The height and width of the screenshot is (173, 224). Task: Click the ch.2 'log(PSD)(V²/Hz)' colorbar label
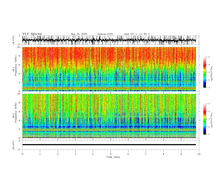(212, 120)
